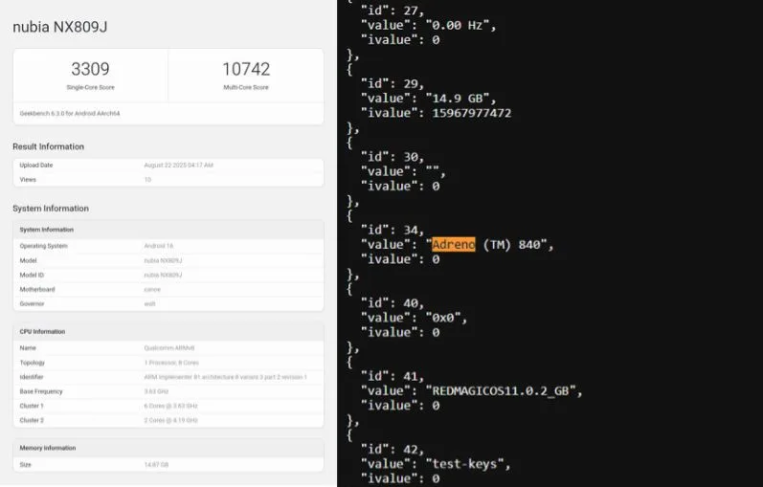The height and width of the screenshot is (487, 763).
Task: Click the 'ARM implementer 81 architecture 8' value
Action: coord(225,377)
